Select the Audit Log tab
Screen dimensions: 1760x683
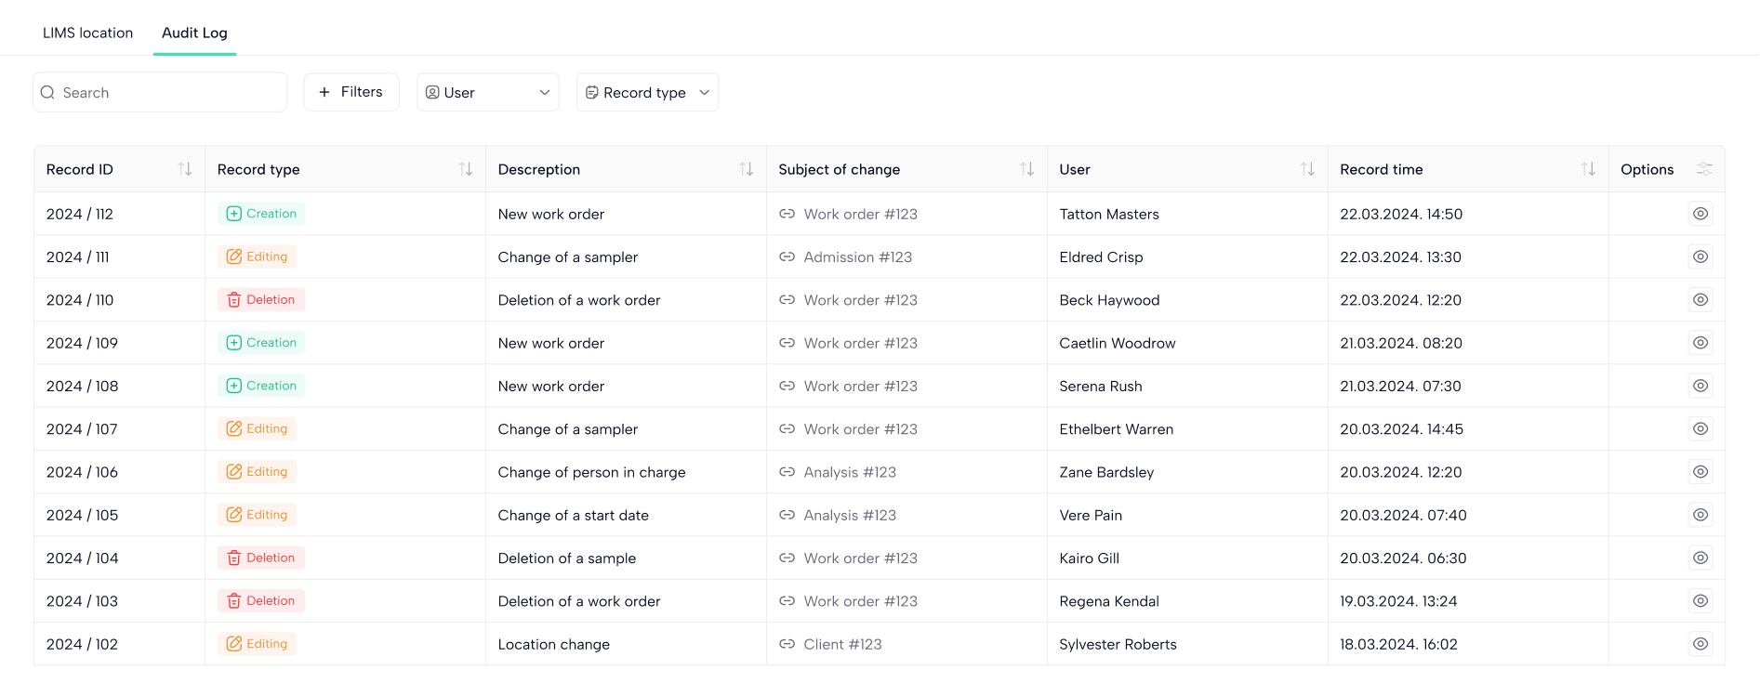(x=194, y=33)
